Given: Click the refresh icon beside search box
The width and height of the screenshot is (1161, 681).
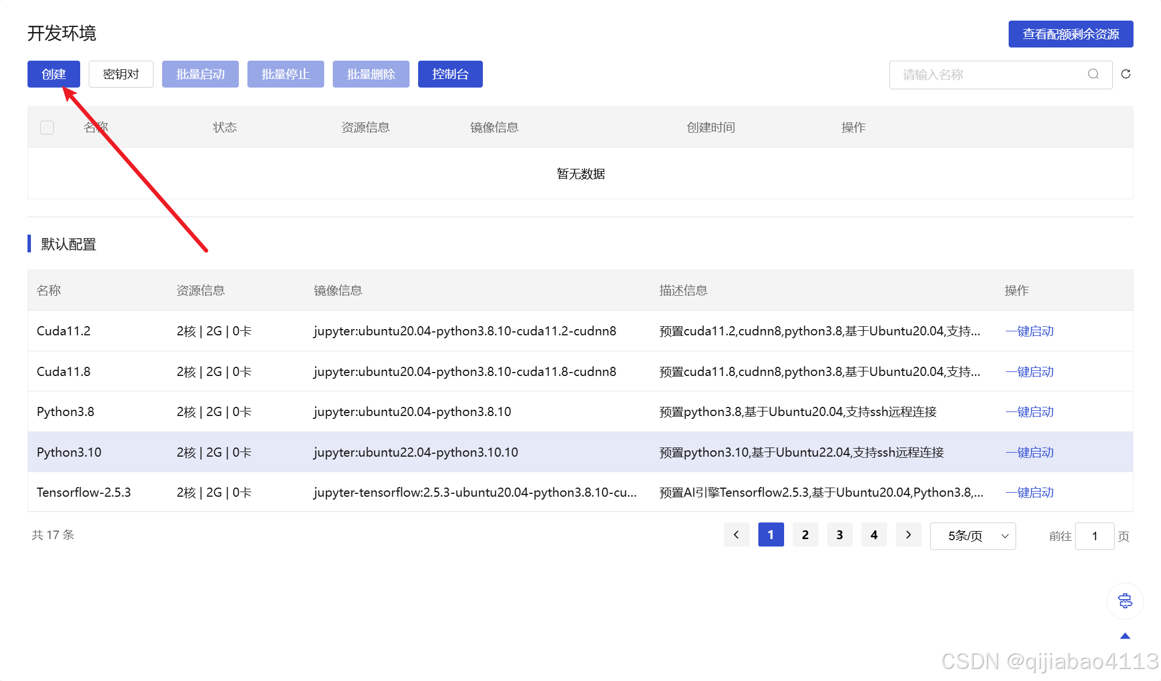Looking at the screenshot, I should (1125, 74).
